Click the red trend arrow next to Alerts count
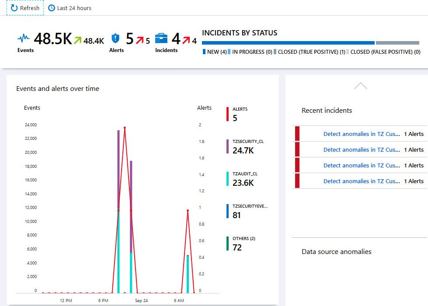This screenshot has width=428, height=306. 139,40
